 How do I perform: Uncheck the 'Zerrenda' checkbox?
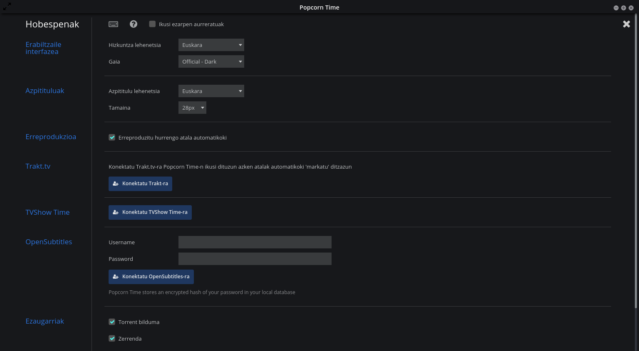(x=112, y=339)
